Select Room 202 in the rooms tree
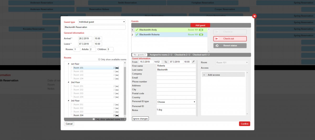The width and height of the screenshot is (315, 140). click(x=96, y=90)
